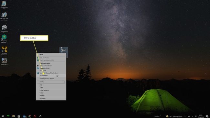The height and width of the screenshot is (118, 210).
Task: Click the network icon in the tray
Action: (193, 116)
